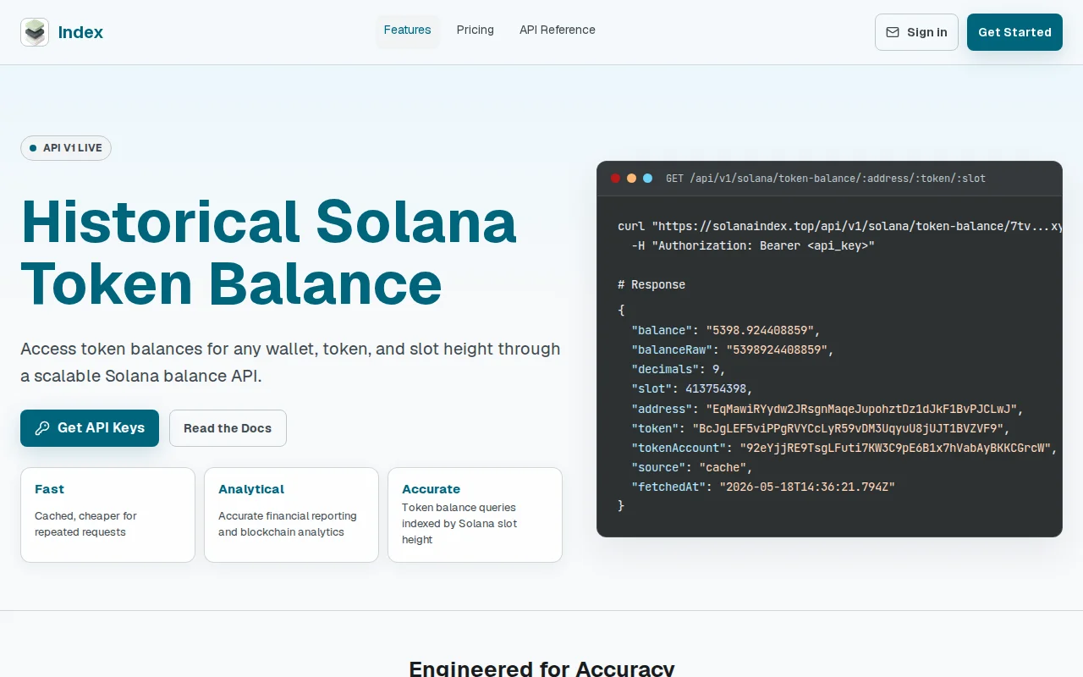Click the Get Started button
1083x677 pixels.
[x=1014, y=32]
